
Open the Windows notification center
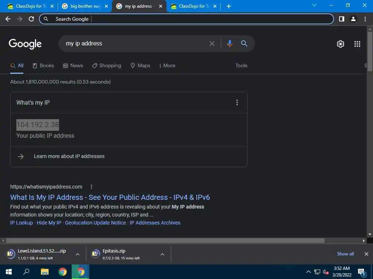tap(362, 272)
